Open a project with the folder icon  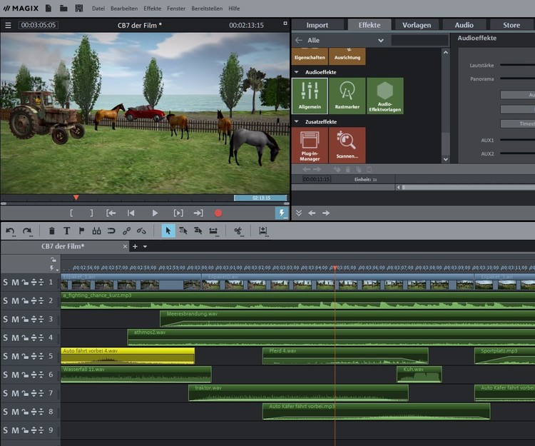click(x=63, y=8)
